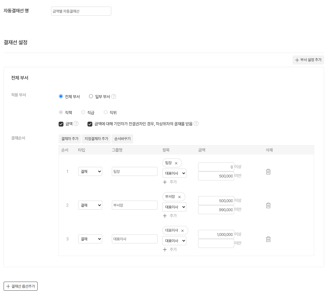This screenshot has width=328, height=294.
Task: Click 결재자 추가 button
Action: [x=70, y=139]
